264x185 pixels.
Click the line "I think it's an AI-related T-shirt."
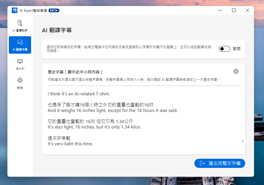coord(78,94)
